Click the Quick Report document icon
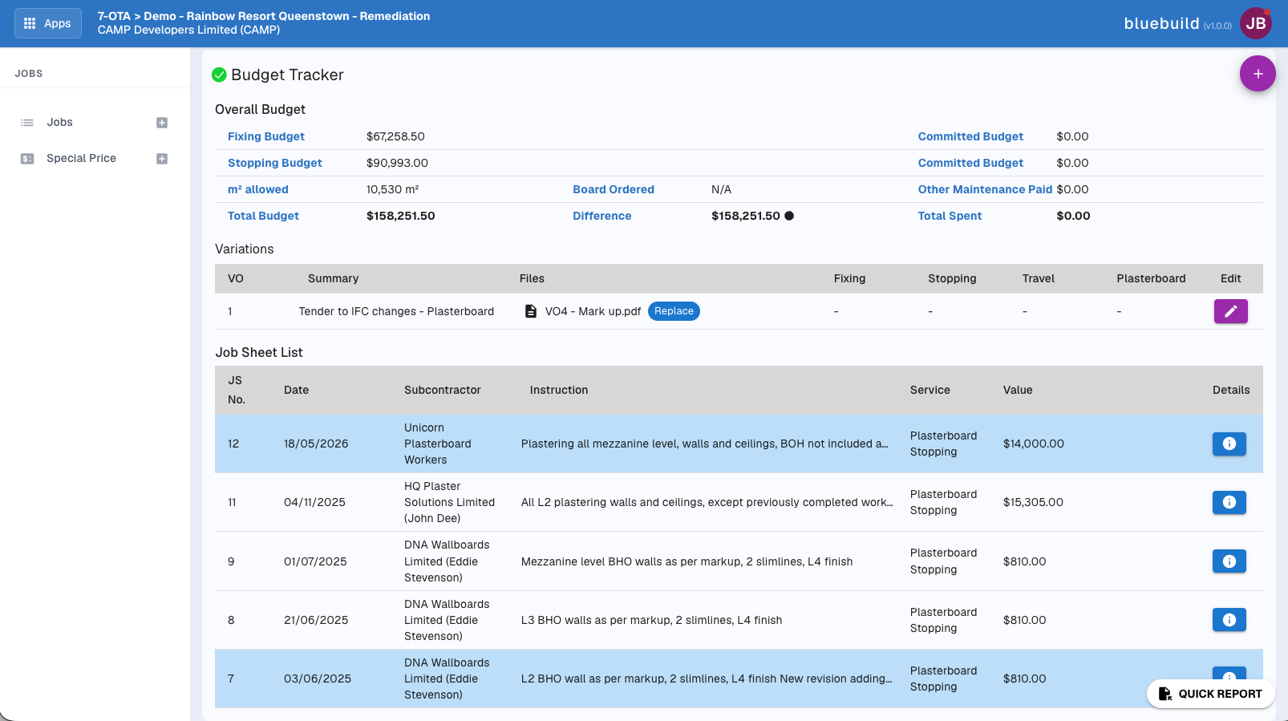This screenshot has width=1288, height=721. coord(1164,694)
